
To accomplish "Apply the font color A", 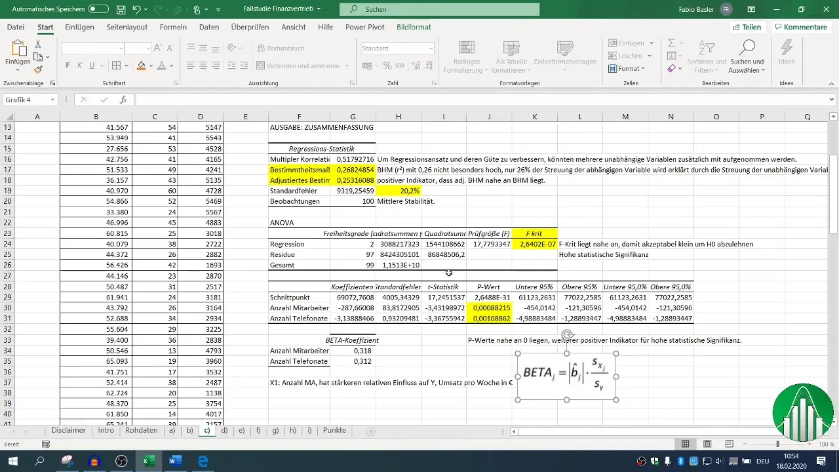I will 161,66.
